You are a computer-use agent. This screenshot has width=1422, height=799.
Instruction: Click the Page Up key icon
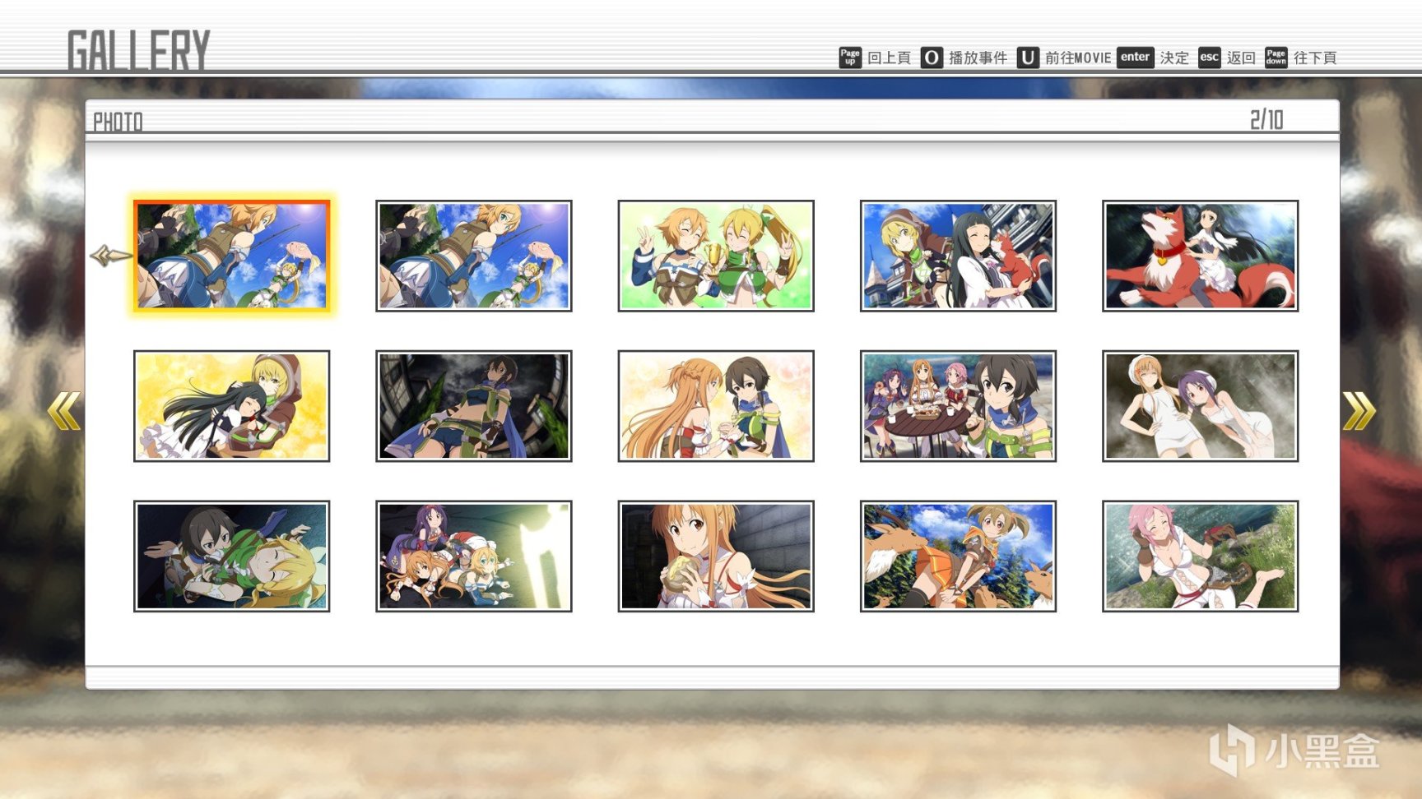(x=850, y=57)
